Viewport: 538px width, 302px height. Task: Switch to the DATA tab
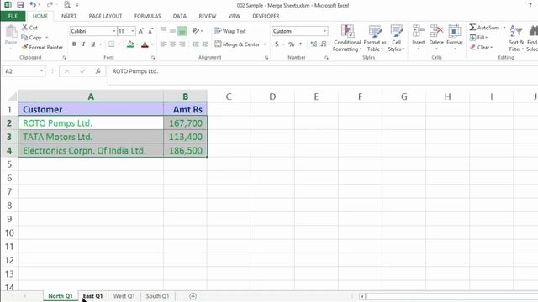point(179,16)
